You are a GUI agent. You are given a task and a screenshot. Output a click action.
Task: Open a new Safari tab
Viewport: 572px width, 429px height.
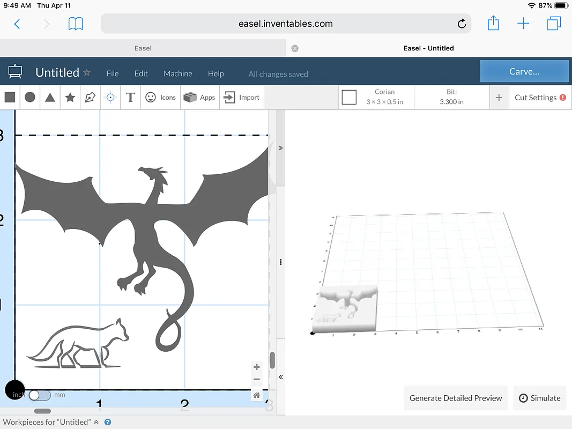pos(523,24)
